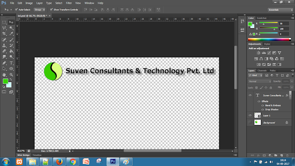Select the Move tool

pos(11,22)
